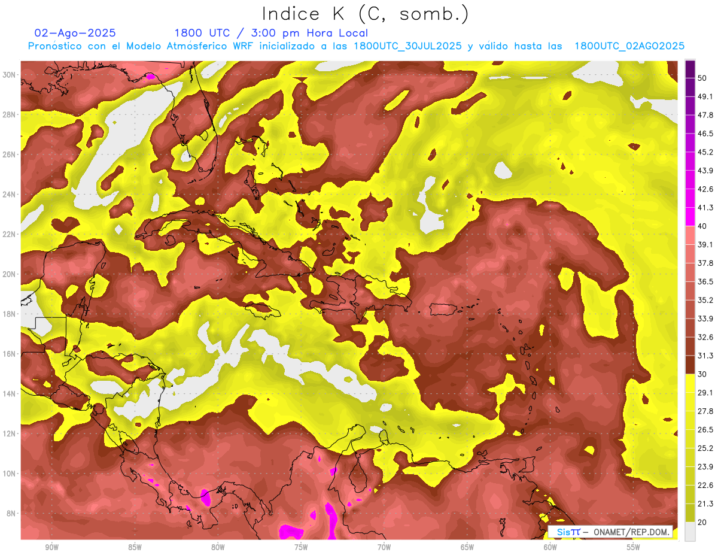Click the '28N' latitude label

tap(10, 114)
